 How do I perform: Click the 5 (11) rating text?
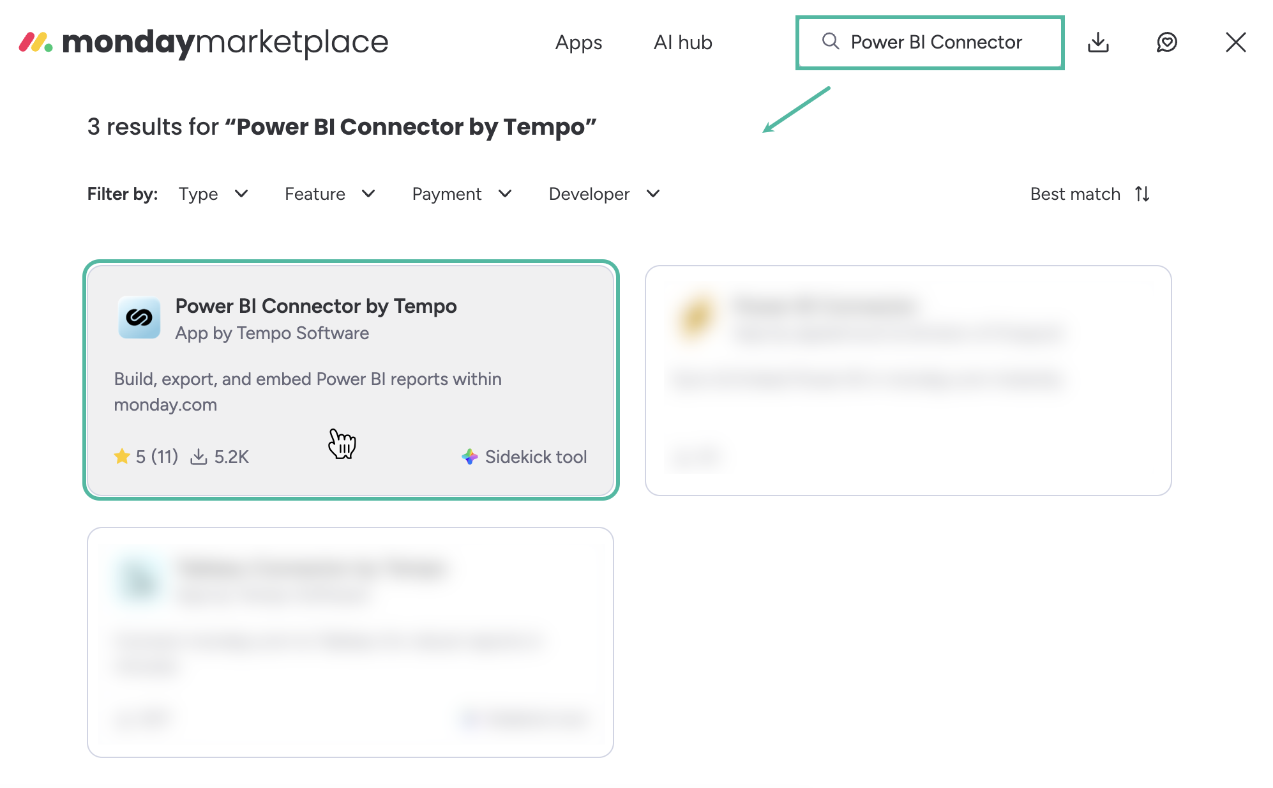156,457
